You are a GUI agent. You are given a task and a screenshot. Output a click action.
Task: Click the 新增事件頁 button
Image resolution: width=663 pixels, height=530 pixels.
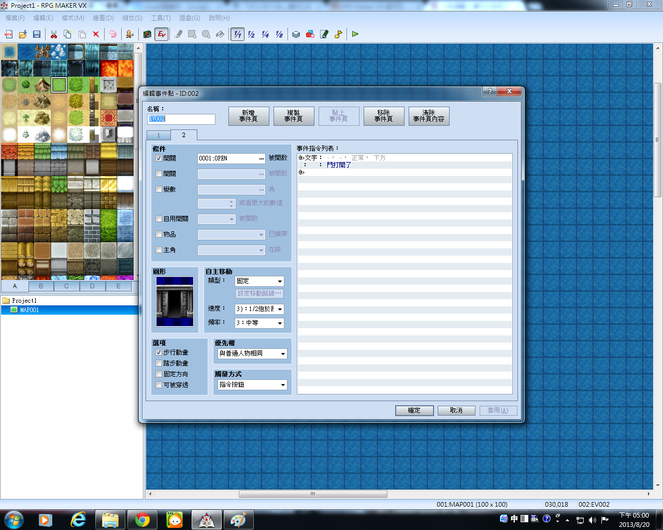pos(249,116)
